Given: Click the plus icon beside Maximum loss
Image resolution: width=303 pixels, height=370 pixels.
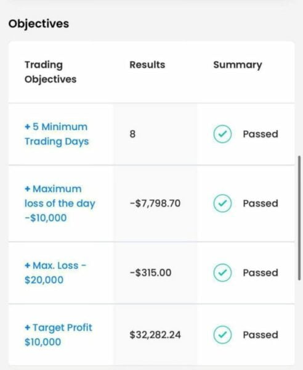Looking at the screenshot, I should 28,189.
